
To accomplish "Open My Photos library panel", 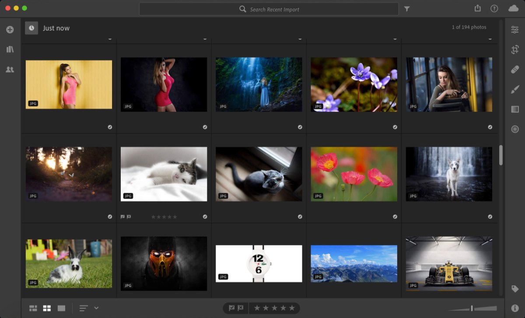I will [10, 49].
